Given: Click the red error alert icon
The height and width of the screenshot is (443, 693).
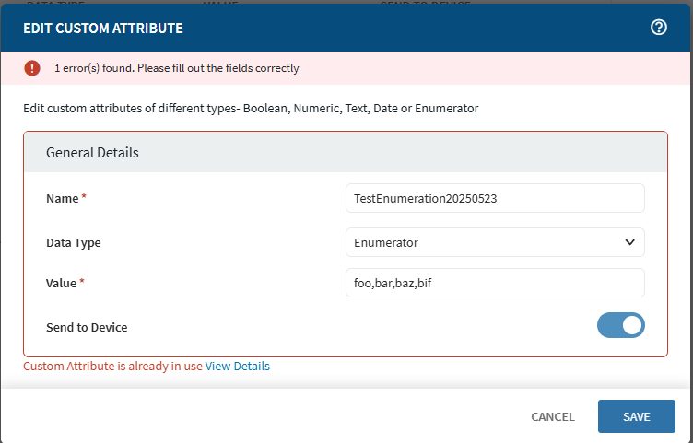Looking at the screenshot, I should pyautogui.click(x=32, y=67).
